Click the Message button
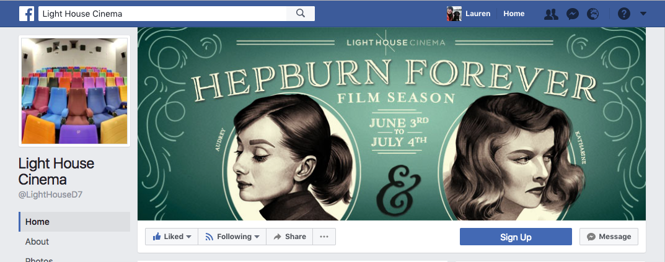 coord(609,237)
